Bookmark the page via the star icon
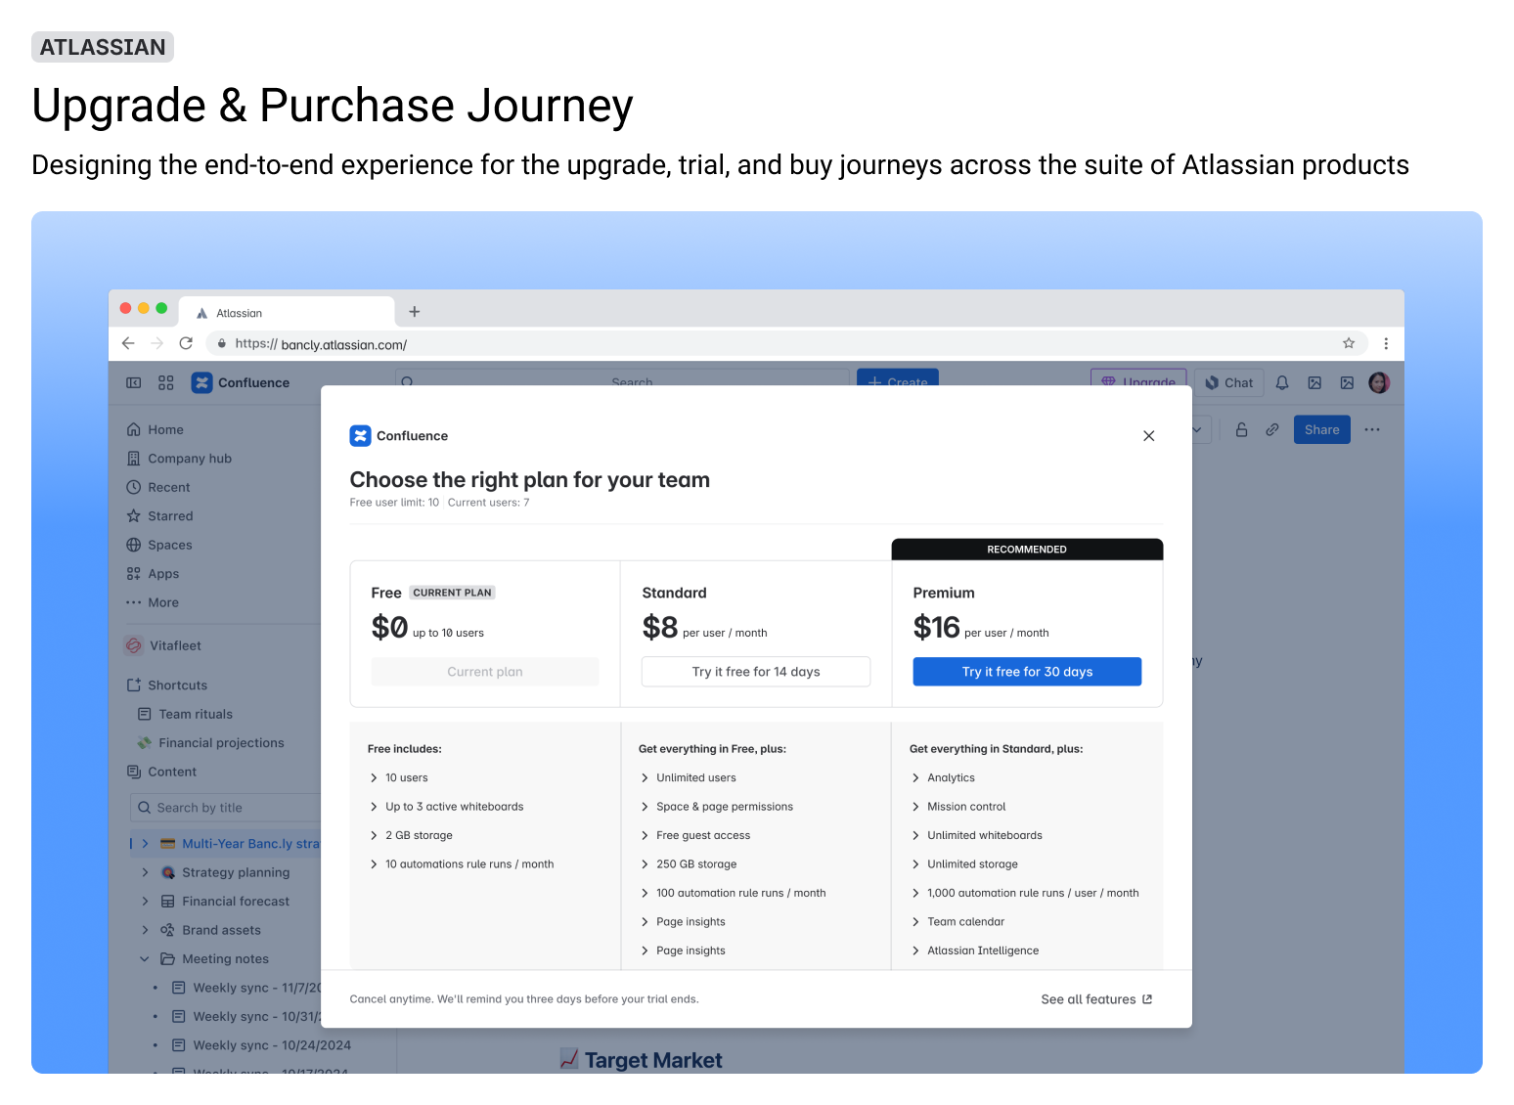Screen dimensions: 1514x1105 click(1350, 343)
